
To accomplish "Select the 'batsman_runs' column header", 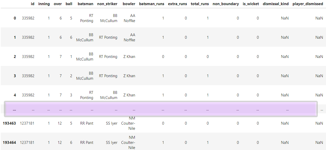I will 152,4.
